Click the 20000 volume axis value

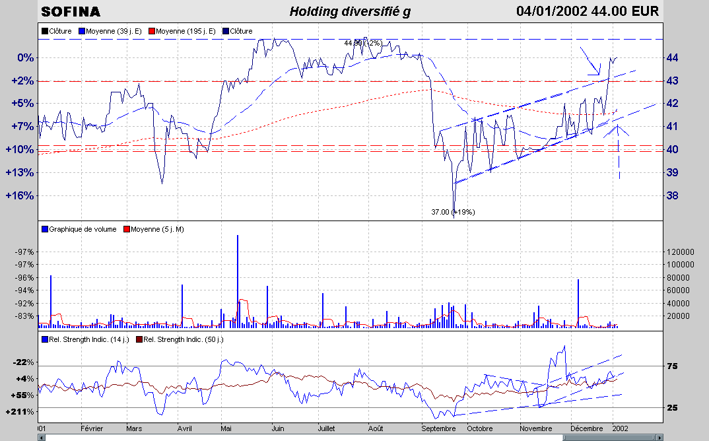click(x=678, y=316)
